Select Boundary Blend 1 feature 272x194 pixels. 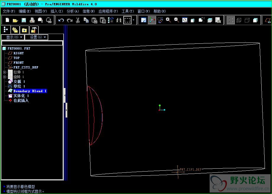pos(27,91)
